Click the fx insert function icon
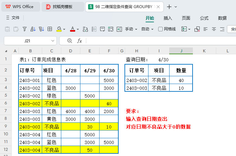The image size is (236, 156). 79,41
